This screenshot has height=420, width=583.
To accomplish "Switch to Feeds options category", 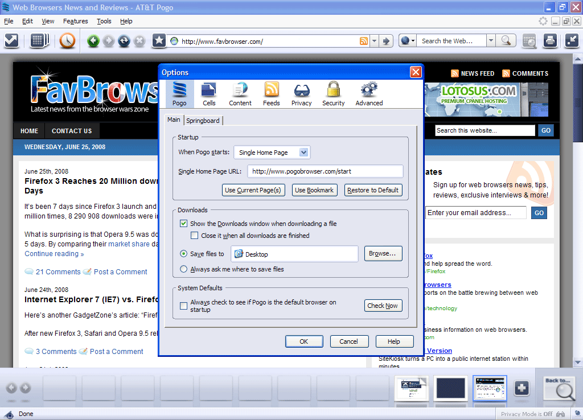I will coord(271,94).
